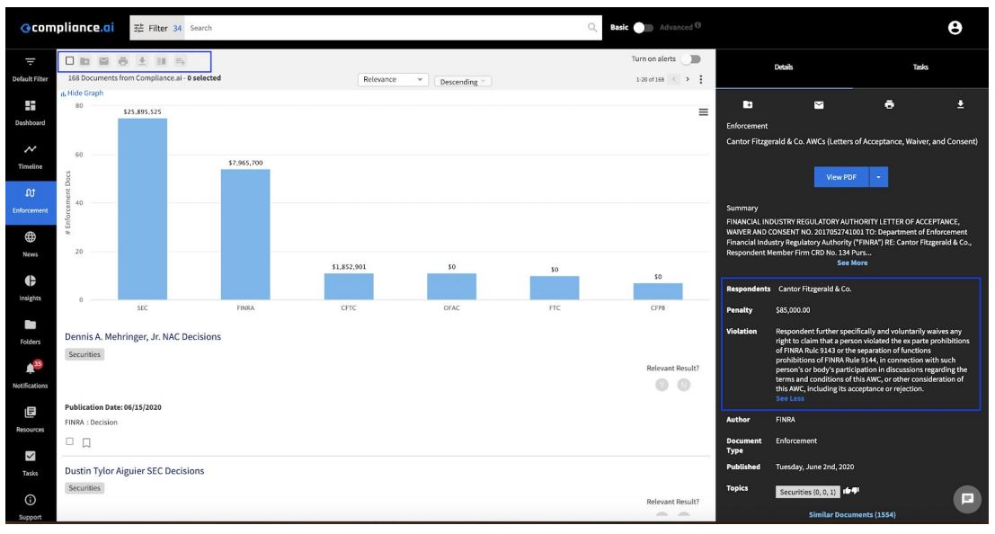Turn on alerts toggle
The height and width of the screenshot is (534, 995).
tap(691, 59)
